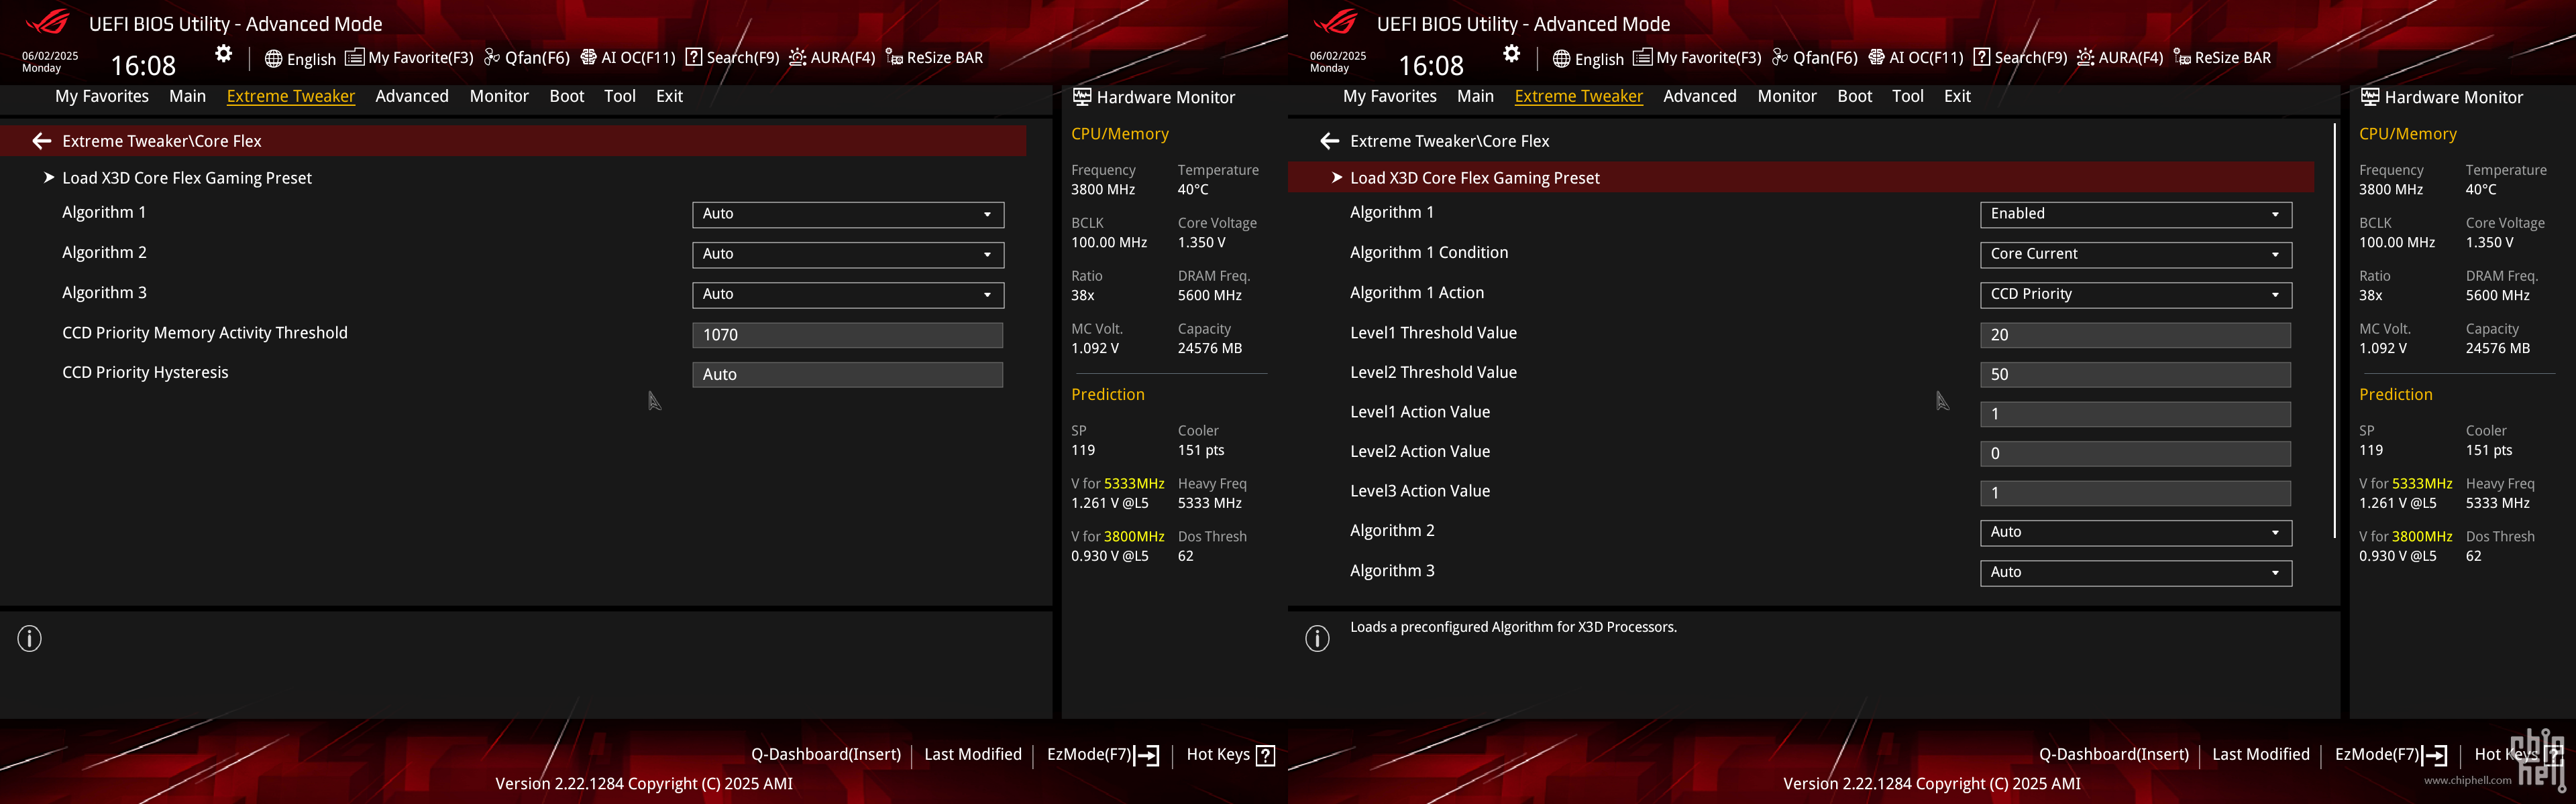Open Main tab in left screen
Viewport: 2576px width, 804px height.
tap(187, 96)
